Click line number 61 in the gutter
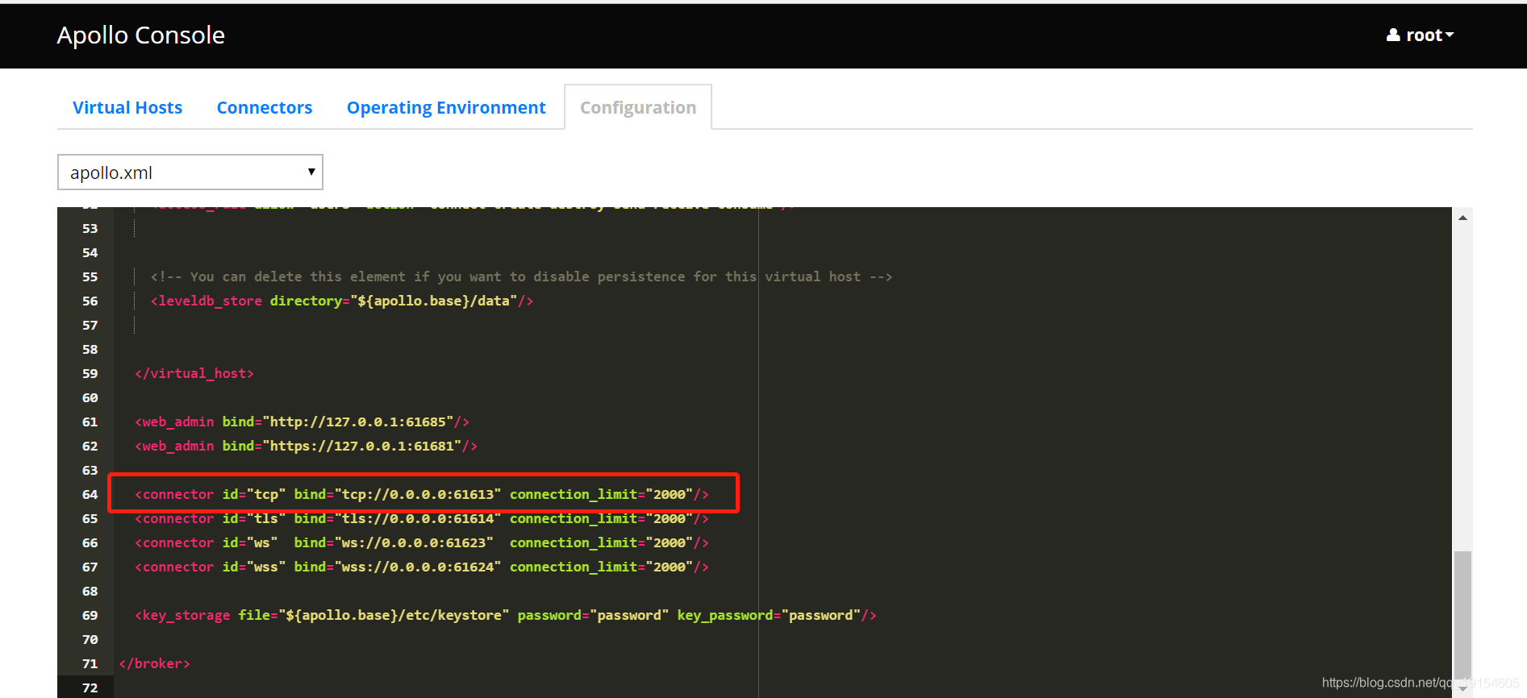Screen dimensions: 1527x698 90,422
